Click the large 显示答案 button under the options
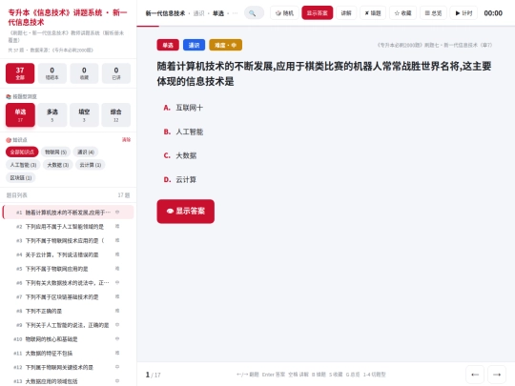Viewport: 515px width, 386px height. (186, 212)
